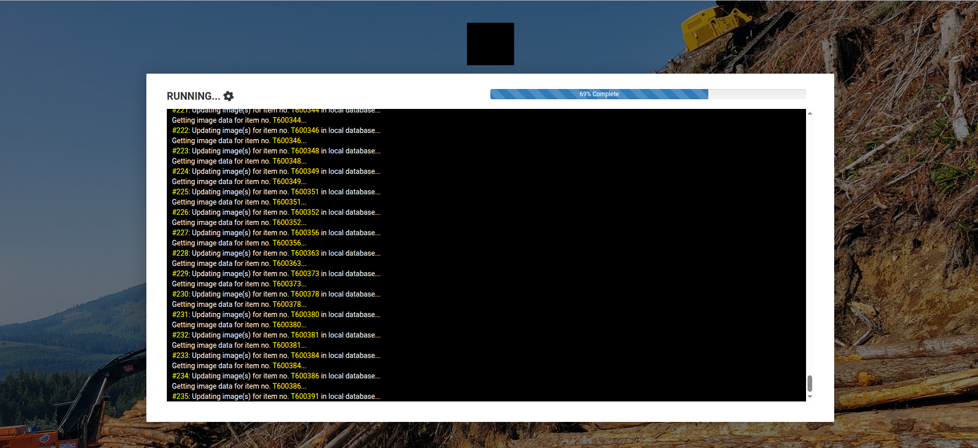The height and width of the screenshot is (448, 978).
Task: Click 'Getting image data for item no. T600352' line
Action: click(239, 222)
